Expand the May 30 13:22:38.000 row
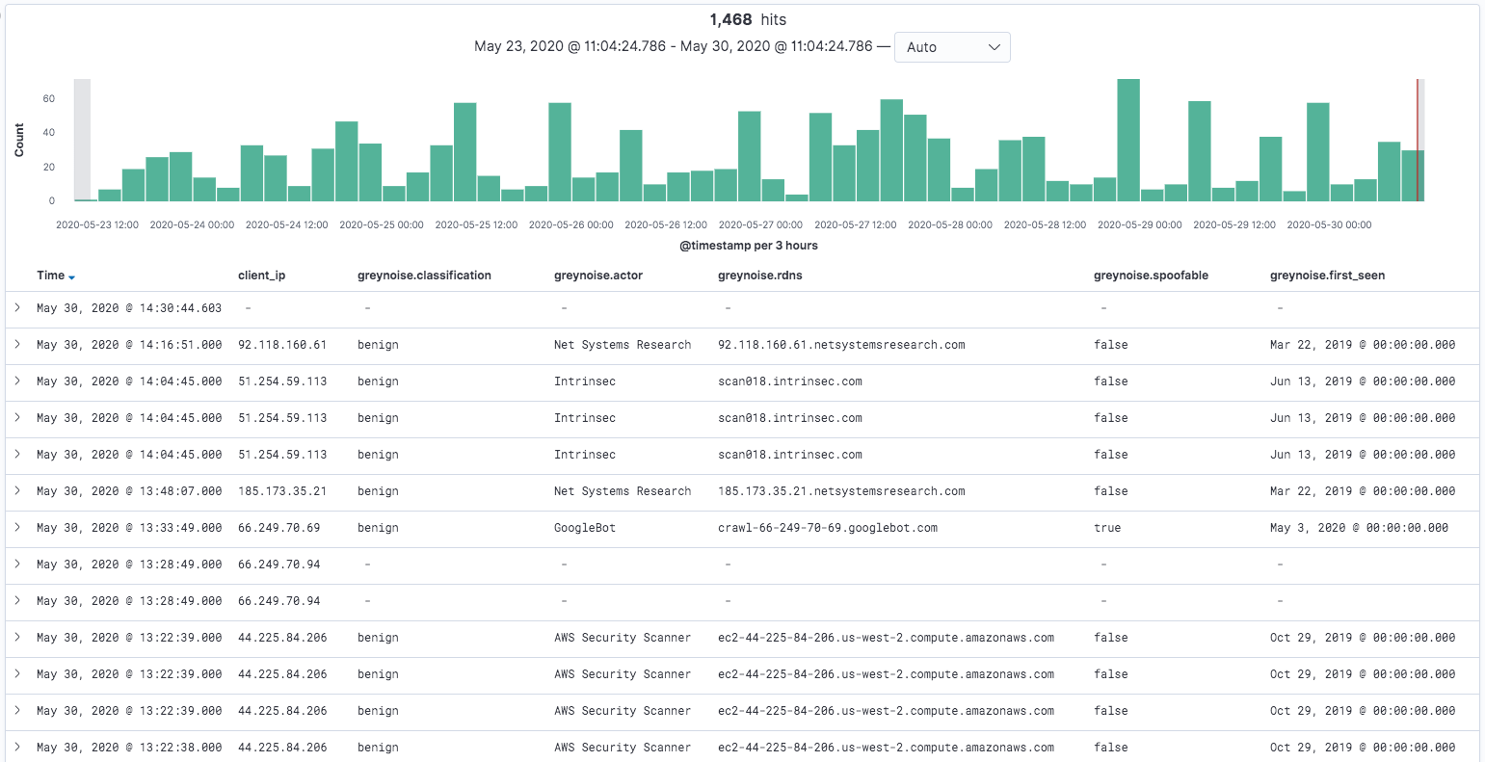This screenshot has height=762, width=1485. (x=17, y=748)
